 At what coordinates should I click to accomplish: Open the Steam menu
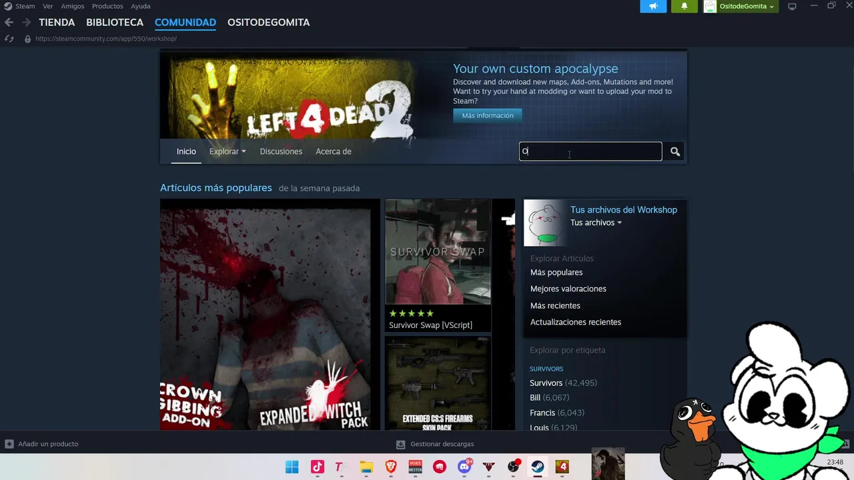coord(25,6)
